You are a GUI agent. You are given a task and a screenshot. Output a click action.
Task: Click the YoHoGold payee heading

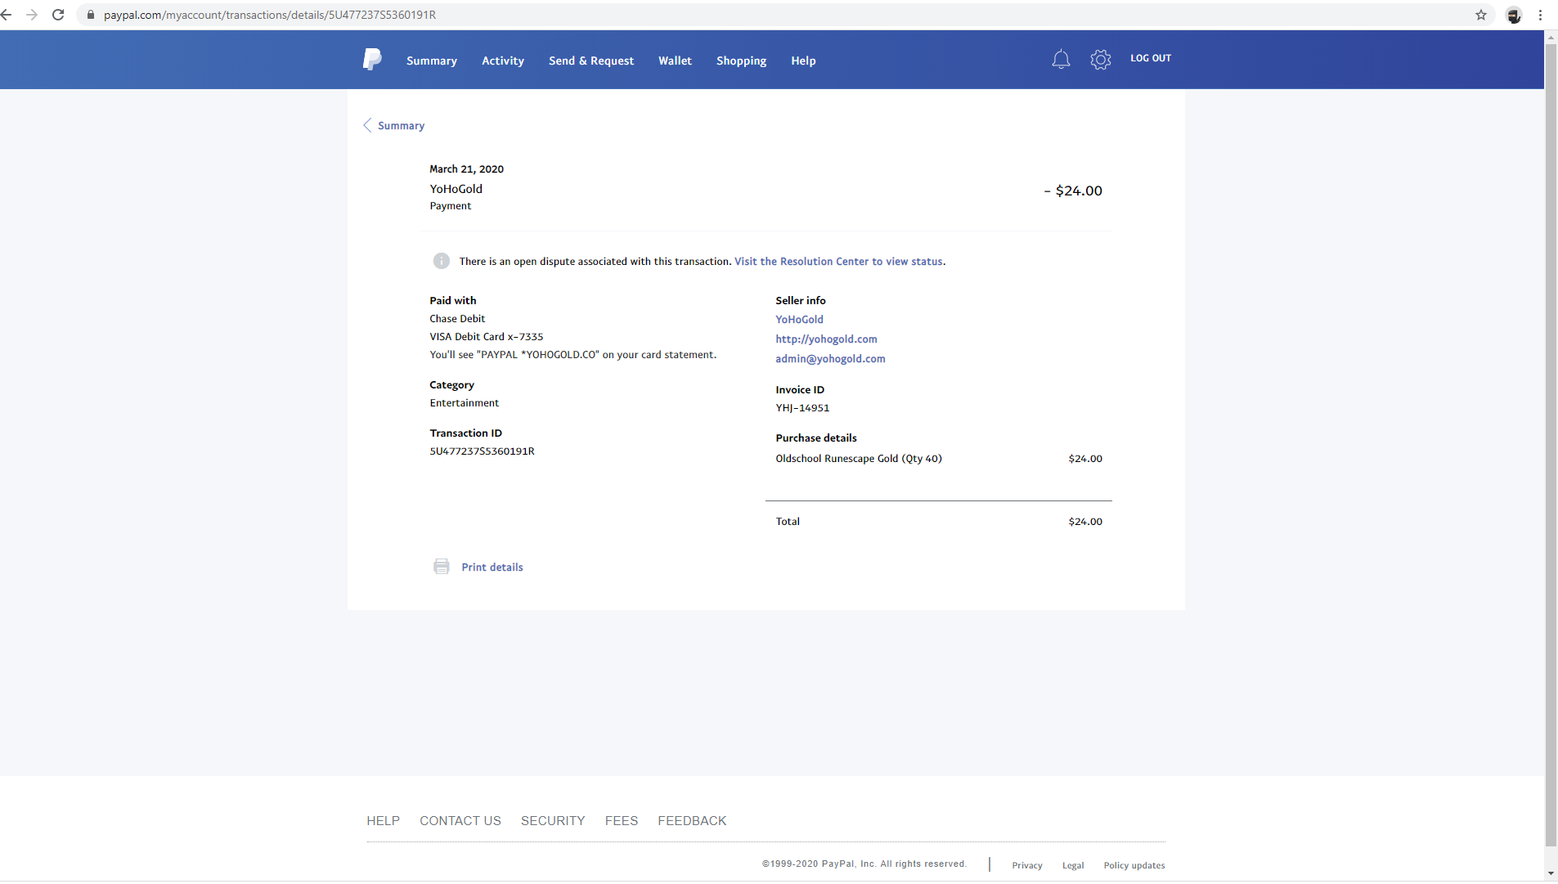tap(456, 188)
